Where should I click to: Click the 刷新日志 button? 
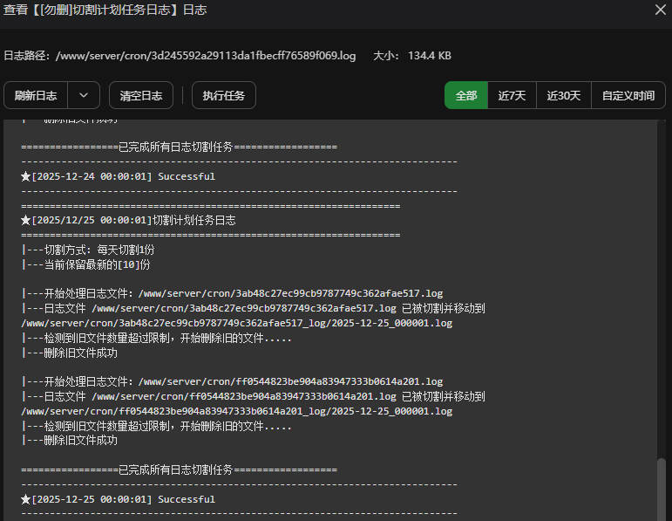click(36, 95)
